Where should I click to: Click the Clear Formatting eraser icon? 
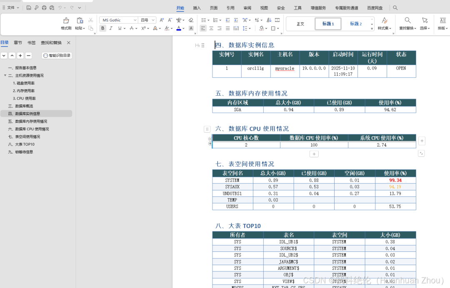point(191,20)
